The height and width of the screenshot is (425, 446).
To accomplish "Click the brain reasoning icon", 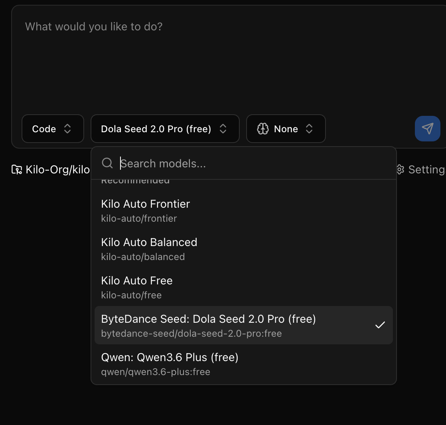I will click(262, 129).
